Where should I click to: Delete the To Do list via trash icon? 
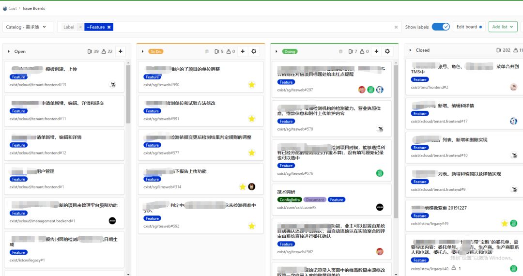207,52
